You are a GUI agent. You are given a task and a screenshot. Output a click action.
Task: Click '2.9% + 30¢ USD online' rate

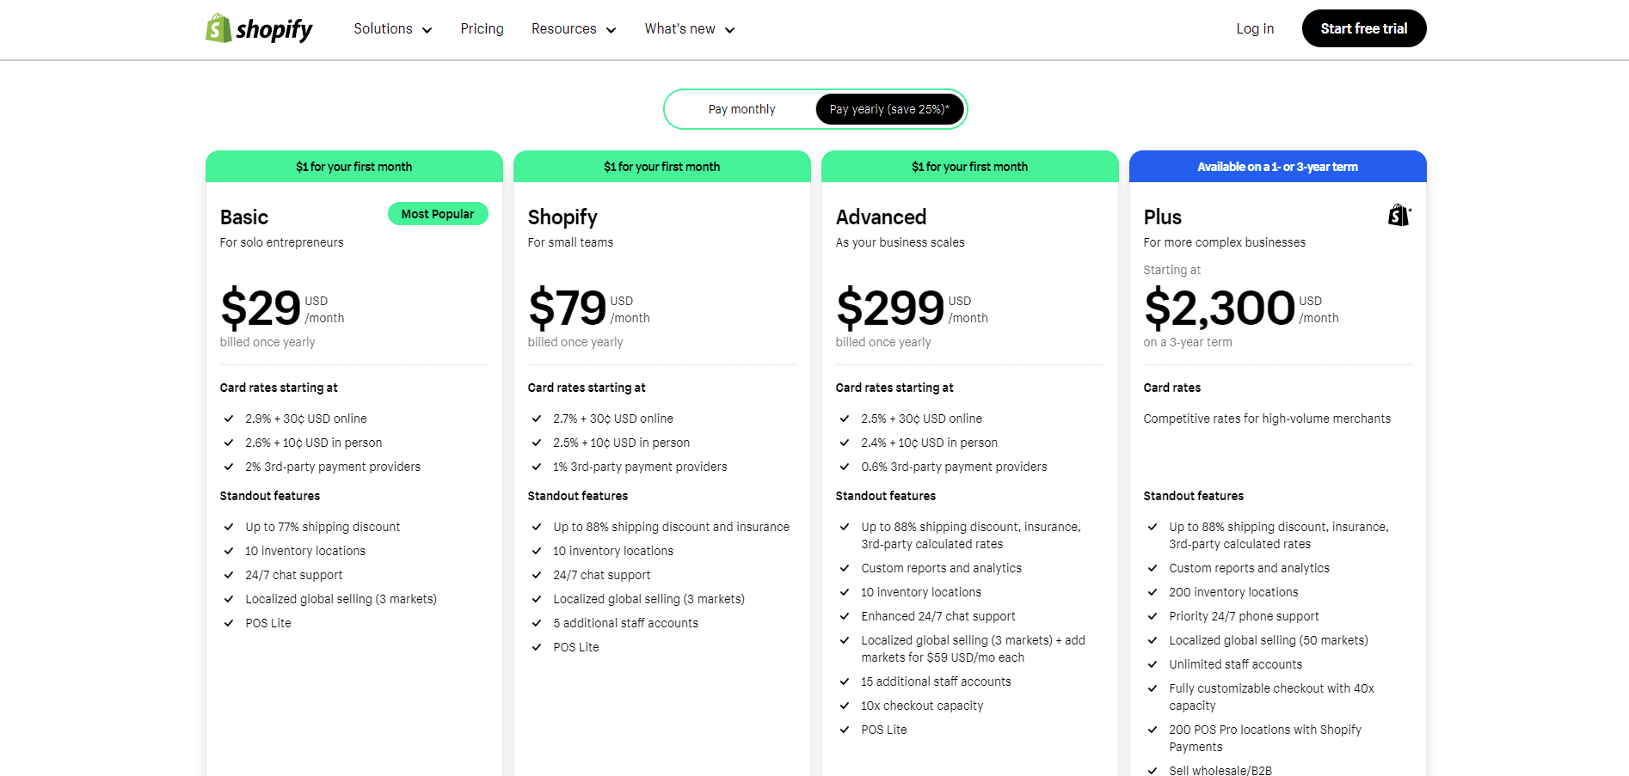306,419
